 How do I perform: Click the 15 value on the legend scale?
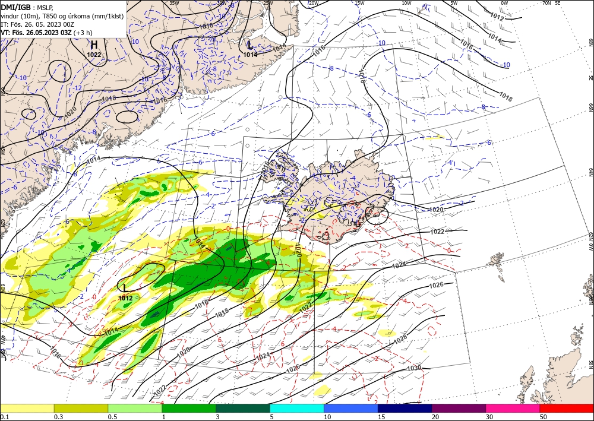coord(381,417)
